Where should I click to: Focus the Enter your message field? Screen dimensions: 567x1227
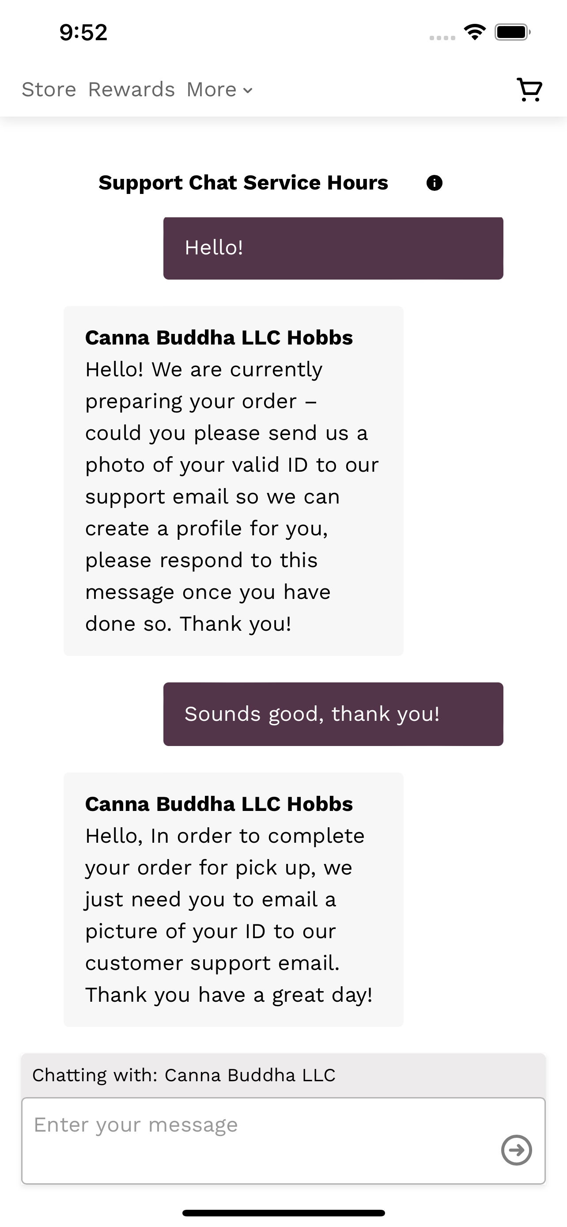pyautogui.click(x=283, y=1141)
